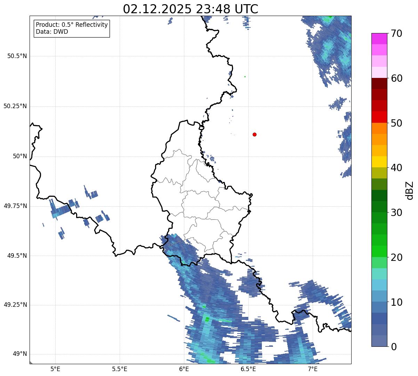Click the colorbar 0 tick label
Image resolution: width=418 pixels, height=376 pixels.
(394, 347)
